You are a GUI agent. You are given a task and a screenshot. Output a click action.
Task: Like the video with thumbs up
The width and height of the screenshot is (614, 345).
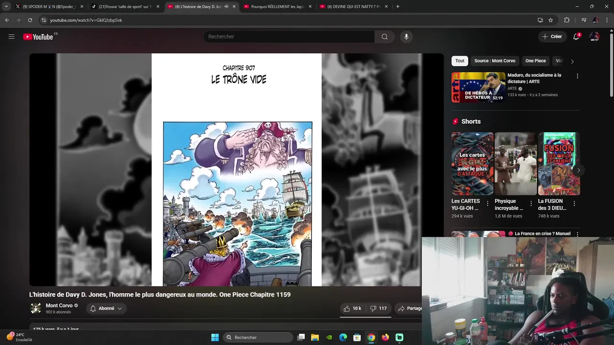tap(352, 309)
